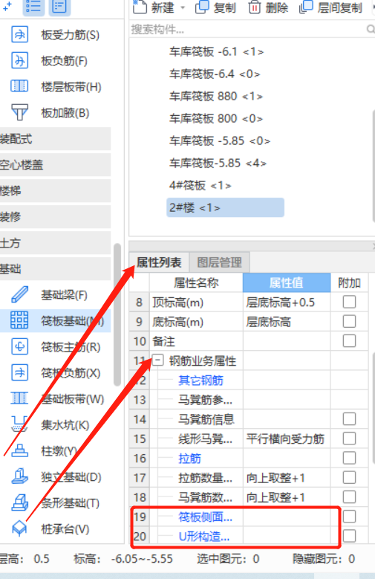Screen dimensions: 375x579
Task: Select component 车库筏板-6.4 <0>
Action: (215, 74)
